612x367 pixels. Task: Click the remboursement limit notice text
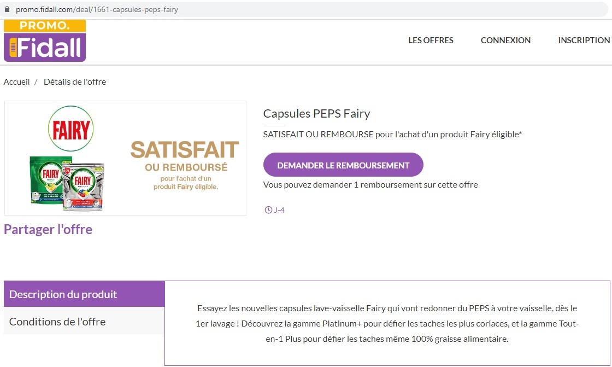(x=370, y=184)
